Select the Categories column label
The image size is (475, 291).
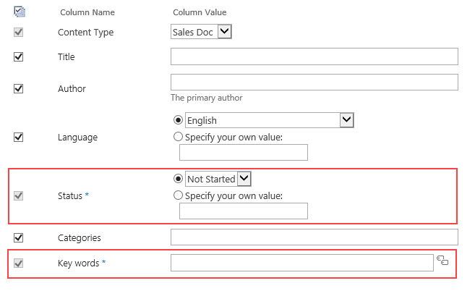point(80,238)
